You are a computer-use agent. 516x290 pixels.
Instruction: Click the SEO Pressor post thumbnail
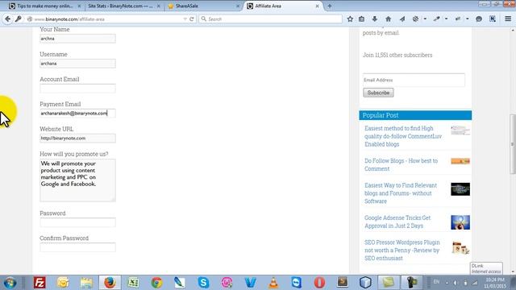point(460,247)
